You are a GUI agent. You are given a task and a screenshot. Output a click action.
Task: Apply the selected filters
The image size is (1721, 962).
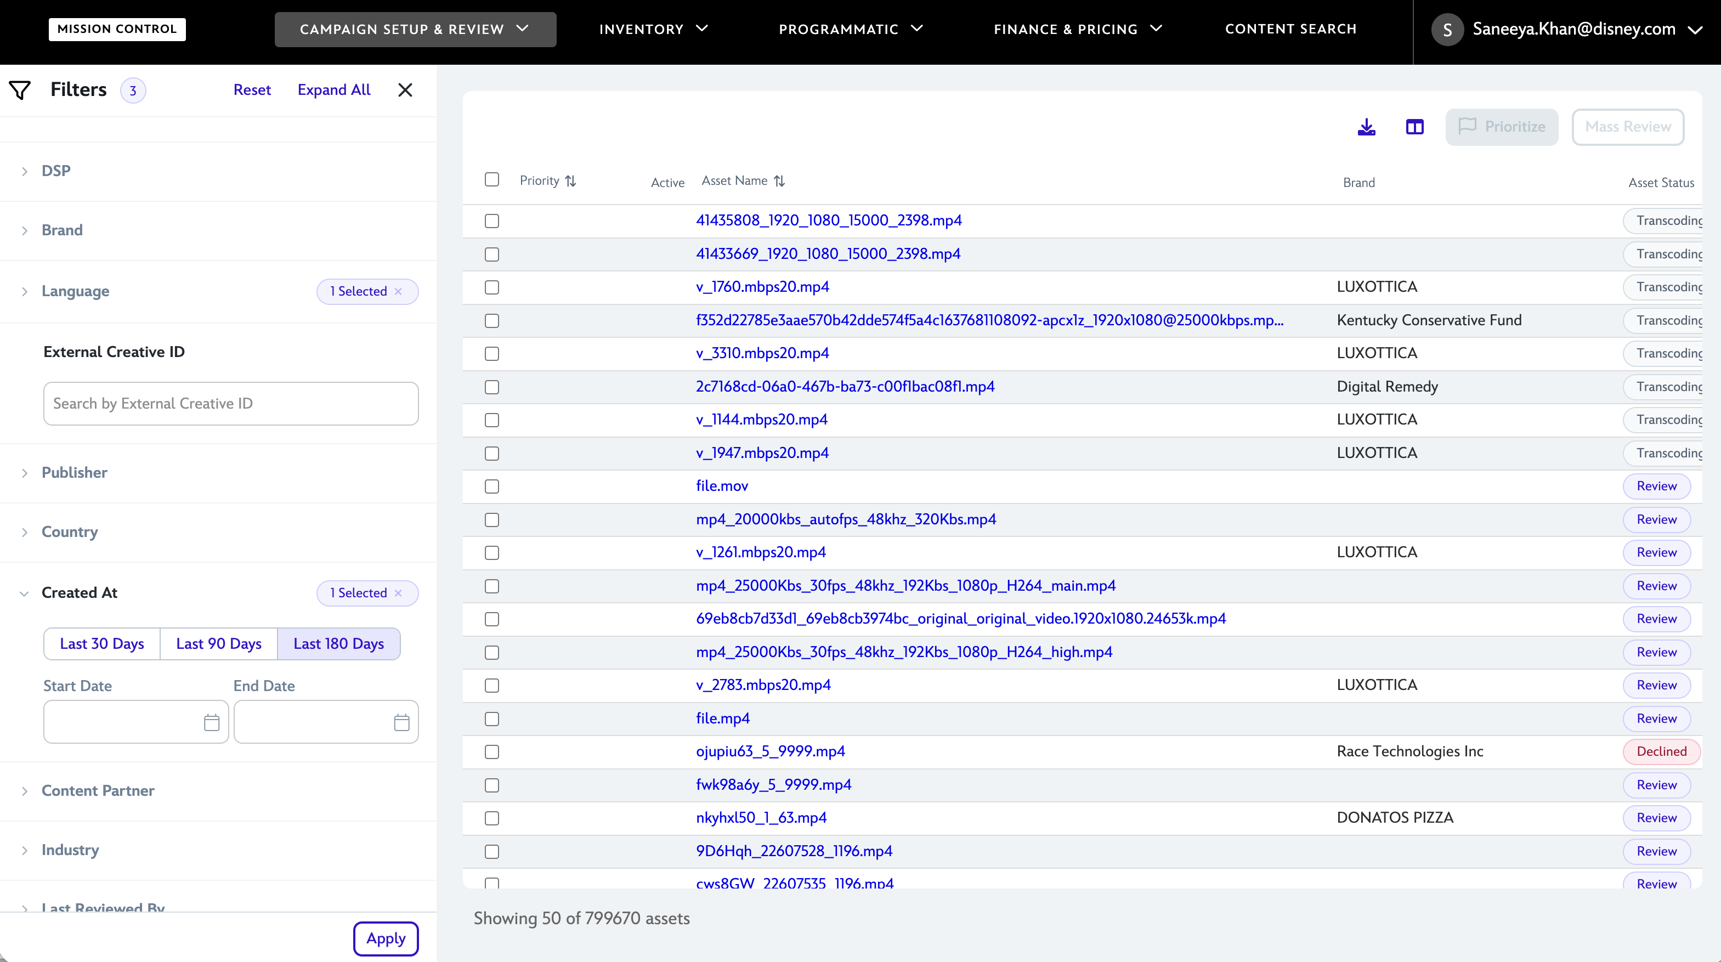click(386, 938)
